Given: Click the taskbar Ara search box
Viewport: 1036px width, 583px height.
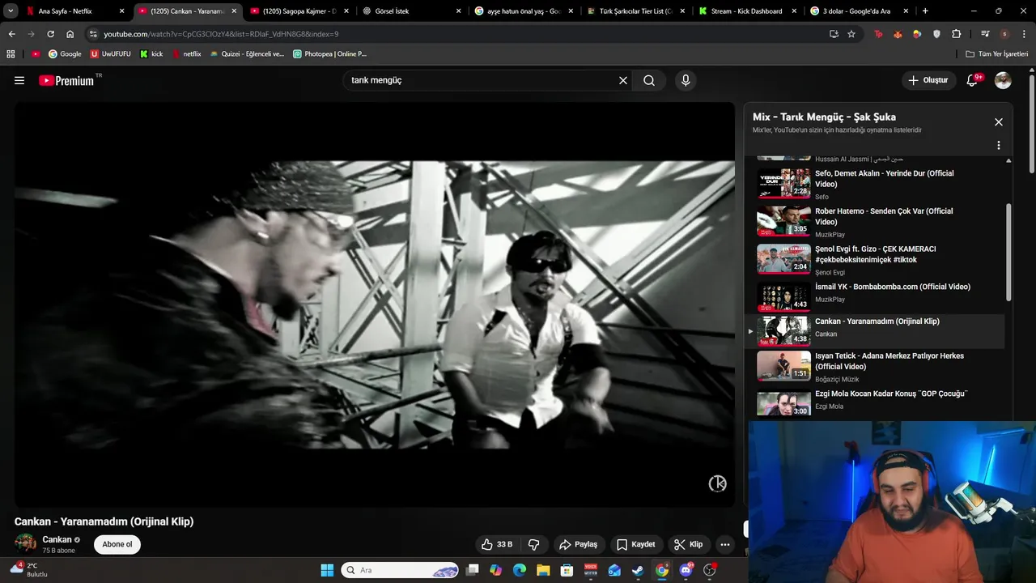Looking at the screenshot, I should [x=401, y=570].
